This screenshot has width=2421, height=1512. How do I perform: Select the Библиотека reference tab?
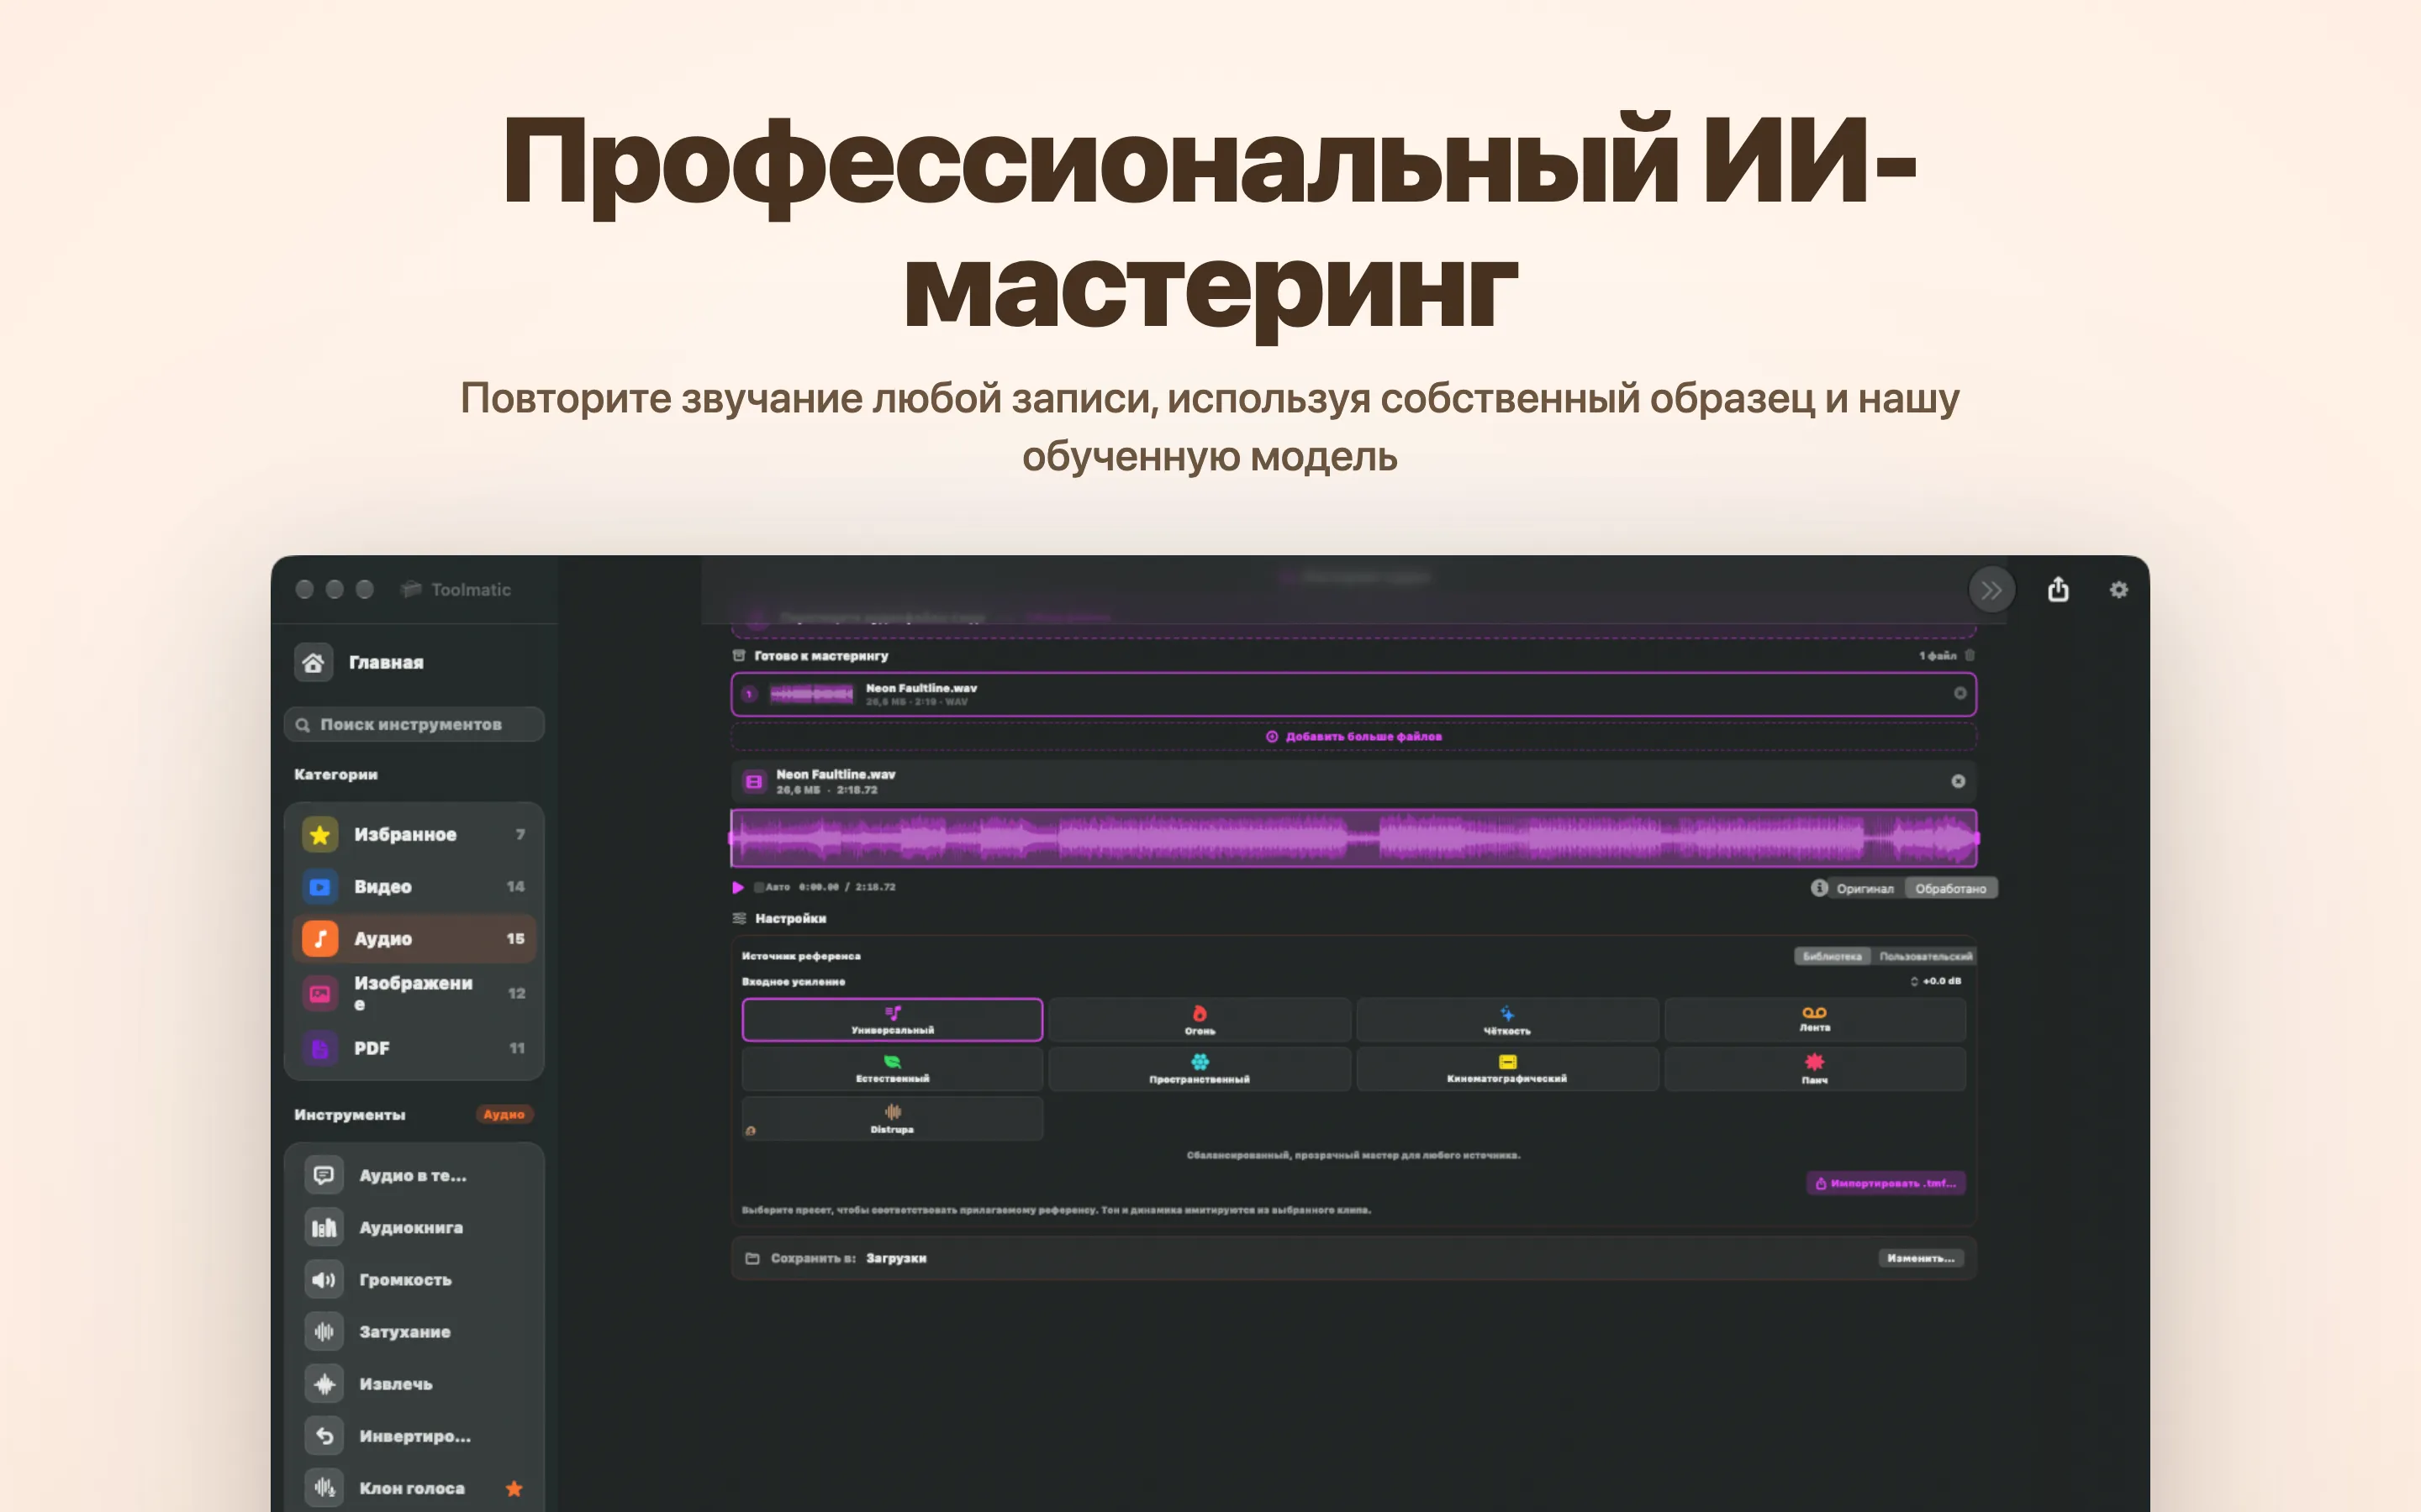coord(1831,956)
